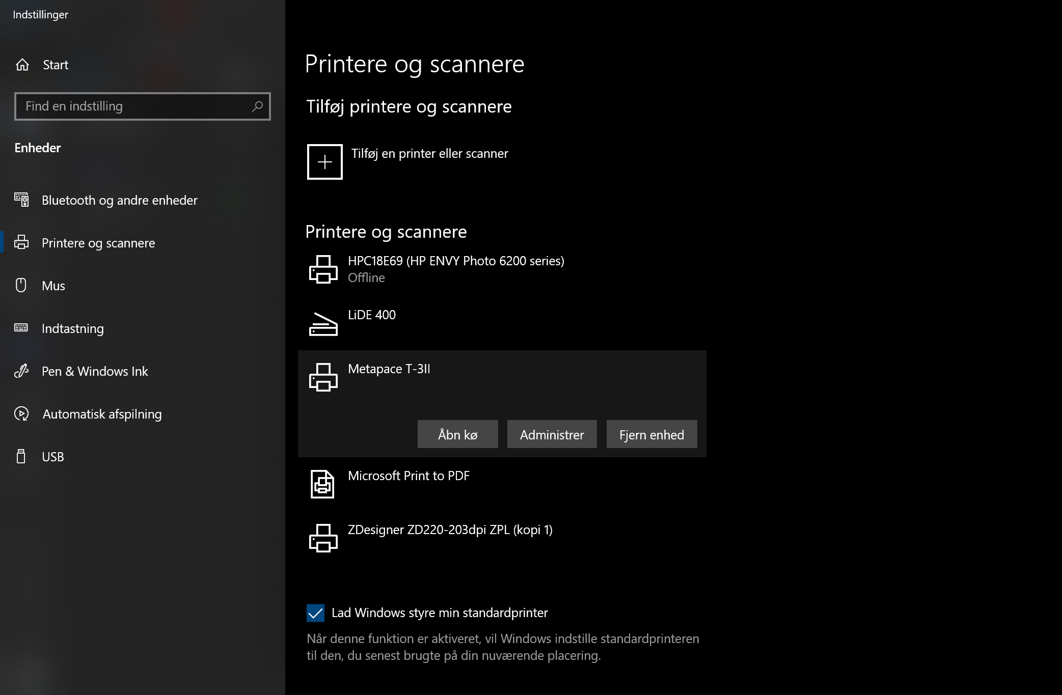The height and width of the screenshot is (695, 1062).
Task: Click the Åbn kø button
Action: pyautogui.click(x=458, y=434)
